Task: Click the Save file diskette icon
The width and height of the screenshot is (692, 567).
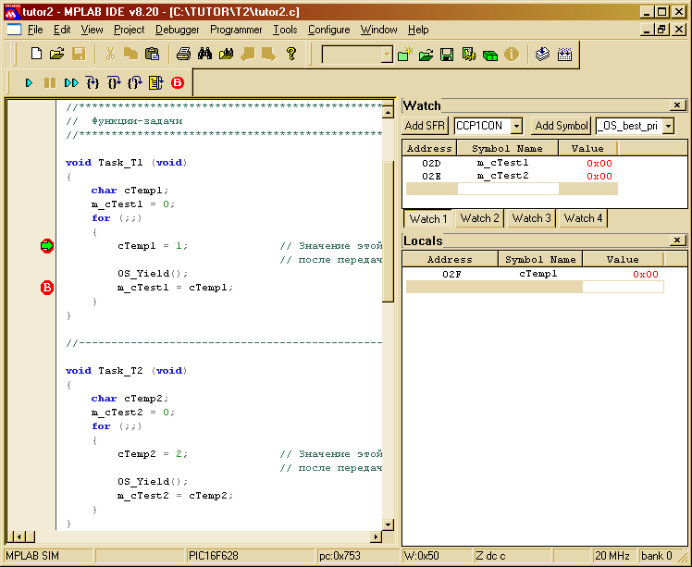Action: pyautogui.click(x=79, y=55)
